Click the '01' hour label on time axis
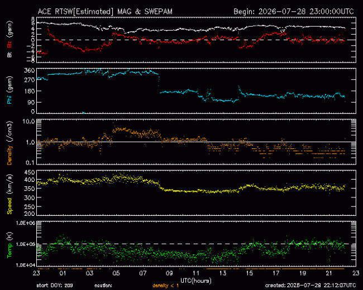 tap(63, 273)
